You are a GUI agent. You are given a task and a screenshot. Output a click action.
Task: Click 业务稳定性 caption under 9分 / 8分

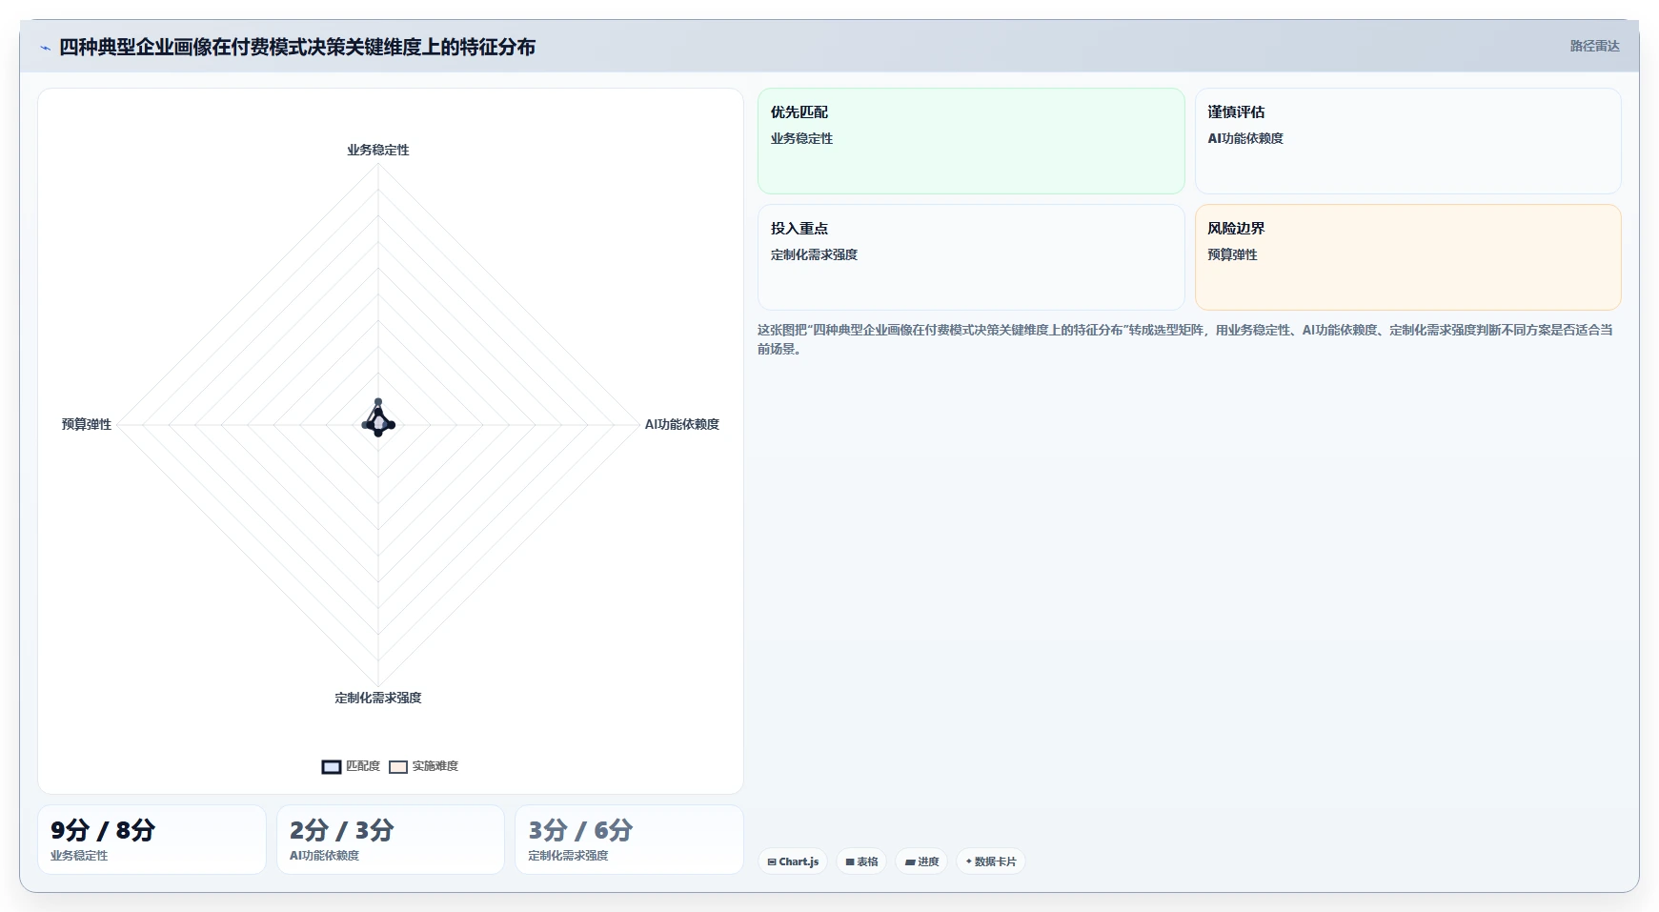pyautogui.click(x=79, y=856)
